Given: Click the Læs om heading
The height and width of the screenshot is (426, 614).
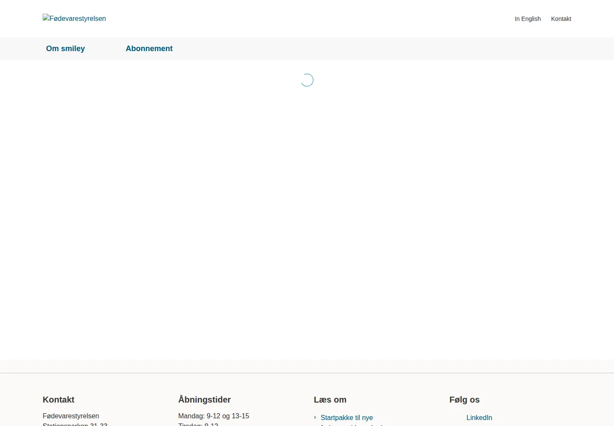Looking at the screenshot, I should tap(330, 400).
